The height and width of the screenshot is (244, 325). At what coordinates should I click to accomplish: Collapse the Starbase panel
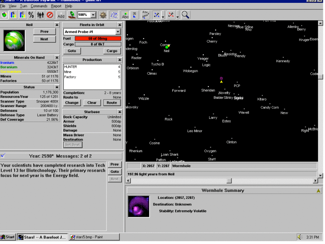[x=119, y=112]
